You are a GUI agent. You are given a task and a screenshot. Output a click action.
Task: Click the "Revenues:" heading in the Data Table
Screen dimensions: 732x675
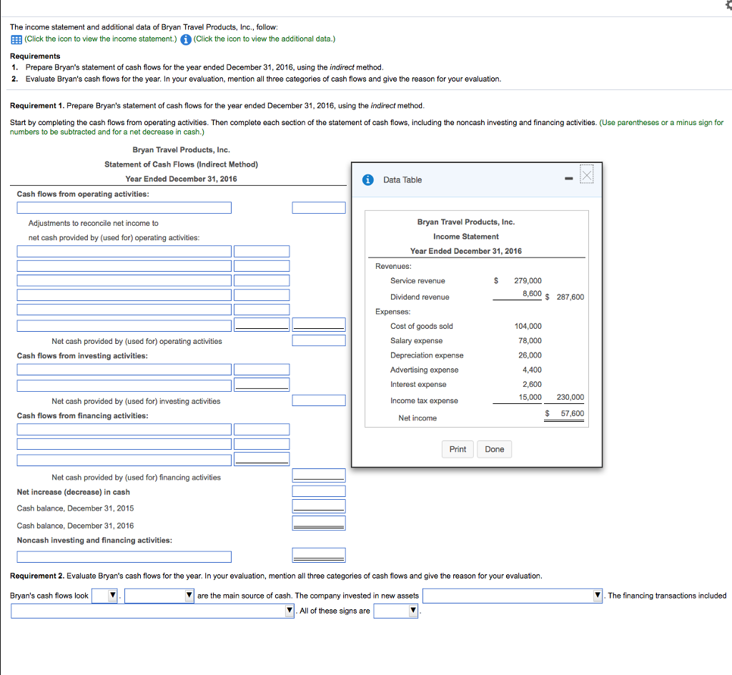(394, 266)
